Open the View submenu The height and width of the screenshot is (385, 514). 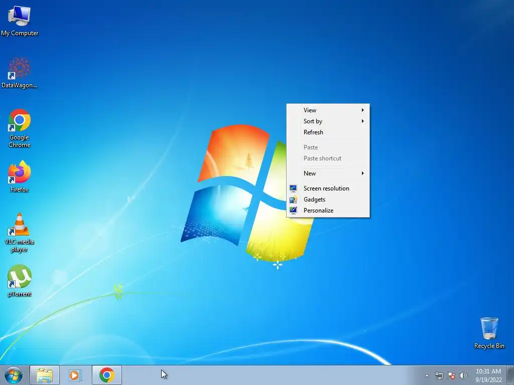click(328, 110)
